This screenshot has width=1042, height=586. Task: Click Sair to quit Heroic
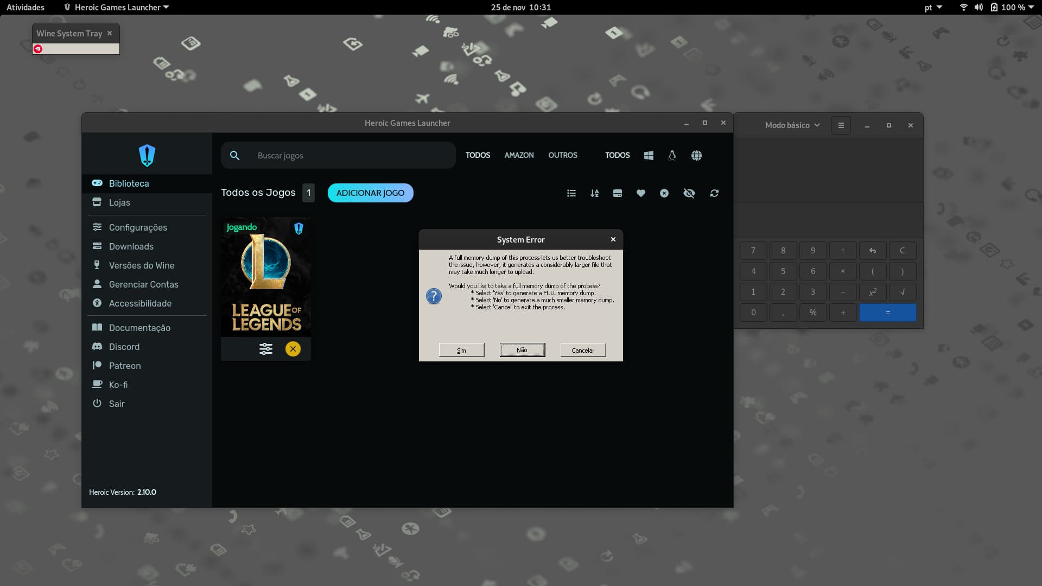click(x=147, y=404)
